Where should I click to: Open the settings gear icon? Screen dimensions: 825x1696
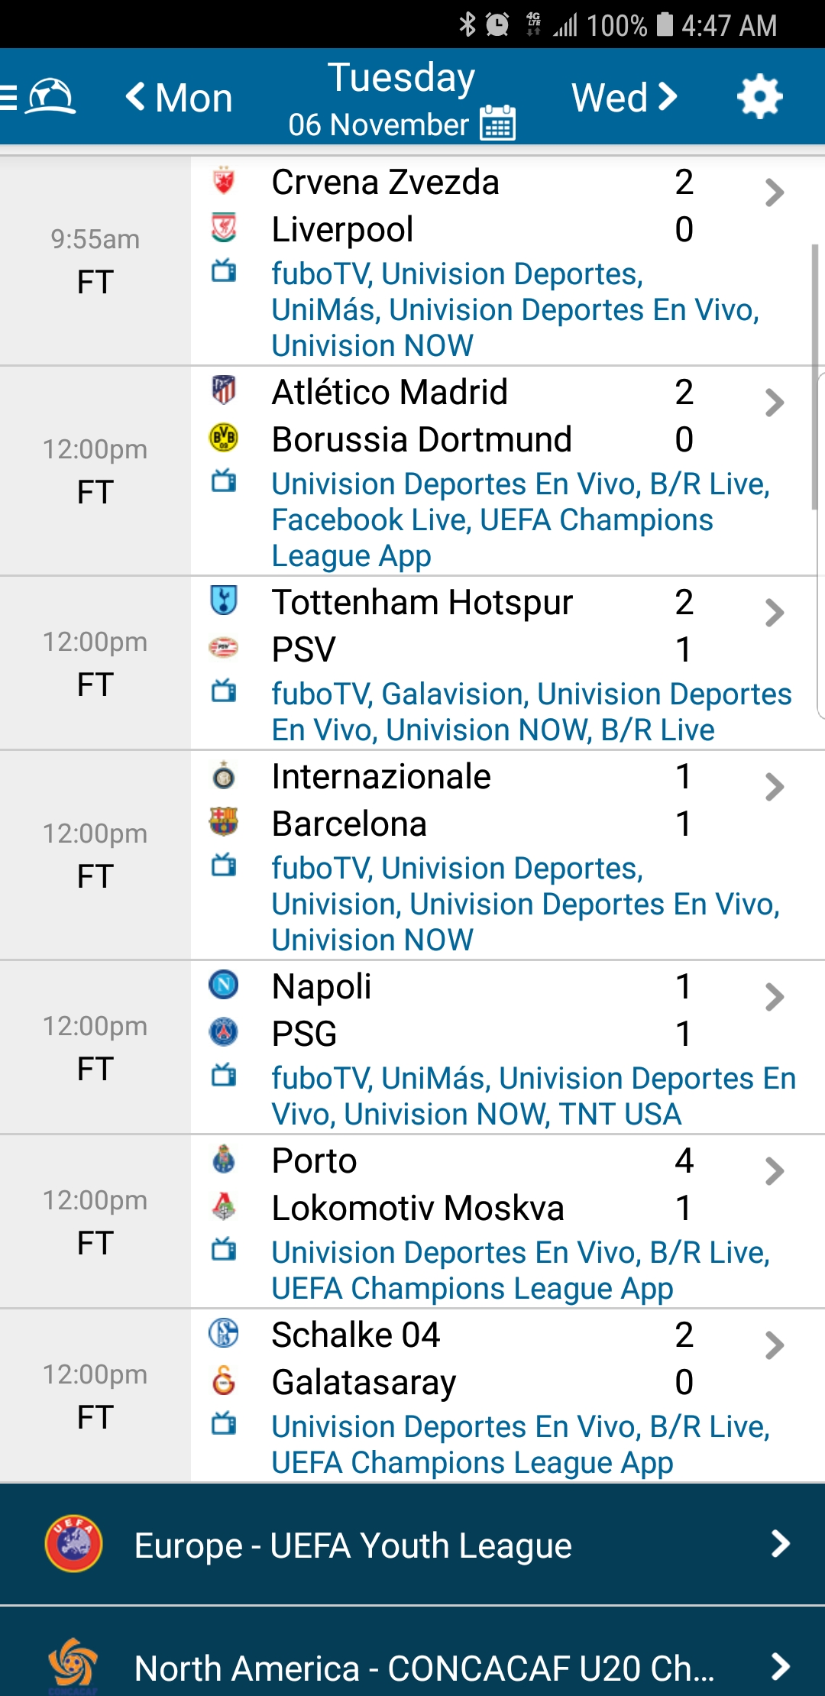point(759,97)
